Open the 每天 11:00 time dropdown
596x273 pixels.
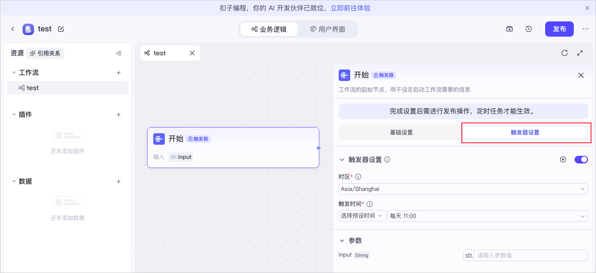(x=488, y=216)
